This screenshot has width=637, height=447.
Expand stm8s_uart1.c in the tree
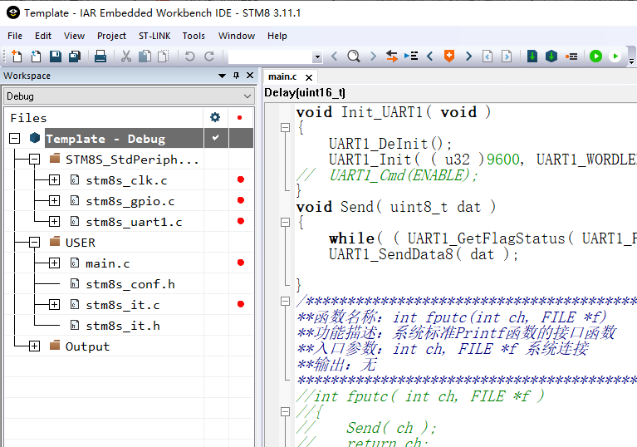(54, 222)
